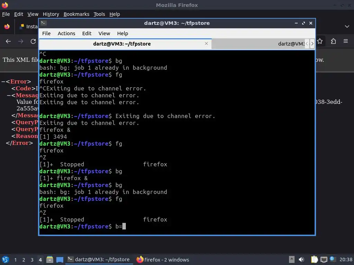The width and height of the screenshot is (354, 265).
Task: Click Firefox forward arrow button
Action: (x=21, y=41)
